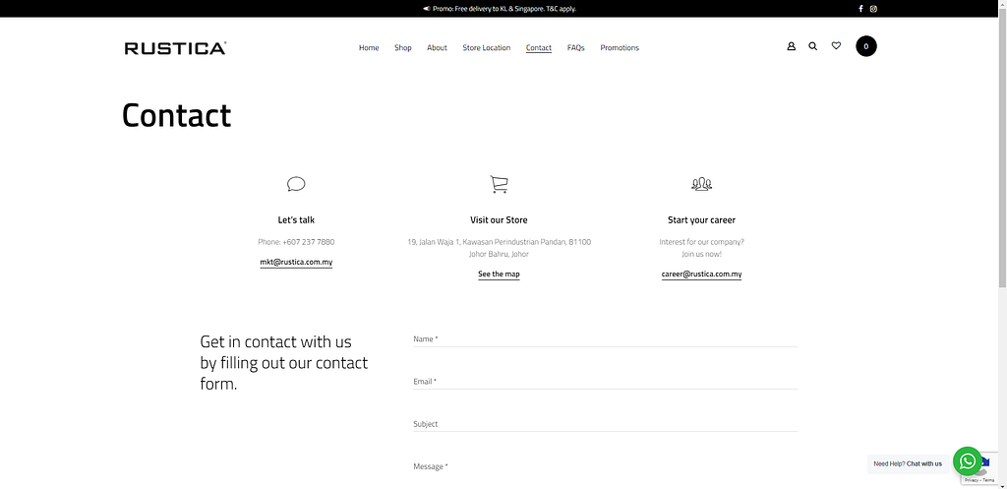The width and height of the screenshot is (1007, 489).
Task: Open the Facebook icon in top bar
Action: (x=860, y=9)
